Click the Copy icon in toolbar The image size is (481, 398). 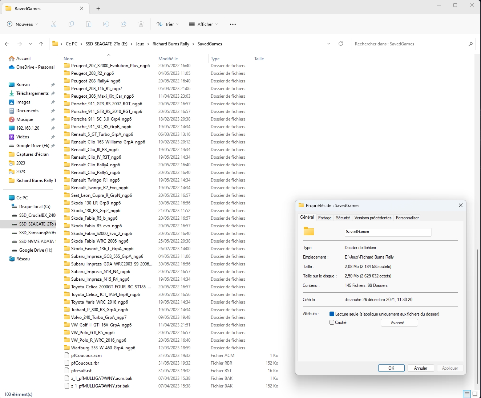tap(71, 24)
